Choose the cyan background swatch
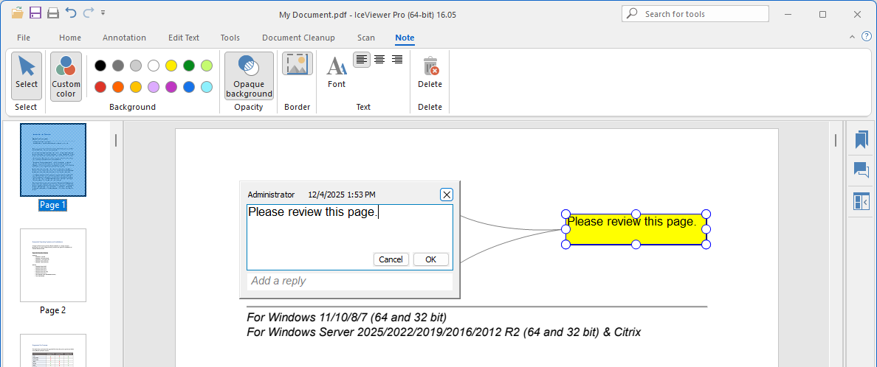Viewport: 877px width, 367px height. (x=207, y=86)
